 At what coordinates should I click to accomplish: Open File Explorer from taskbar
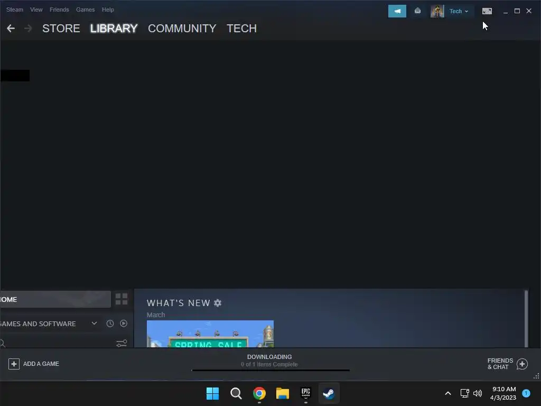click(x=283, y=393)
